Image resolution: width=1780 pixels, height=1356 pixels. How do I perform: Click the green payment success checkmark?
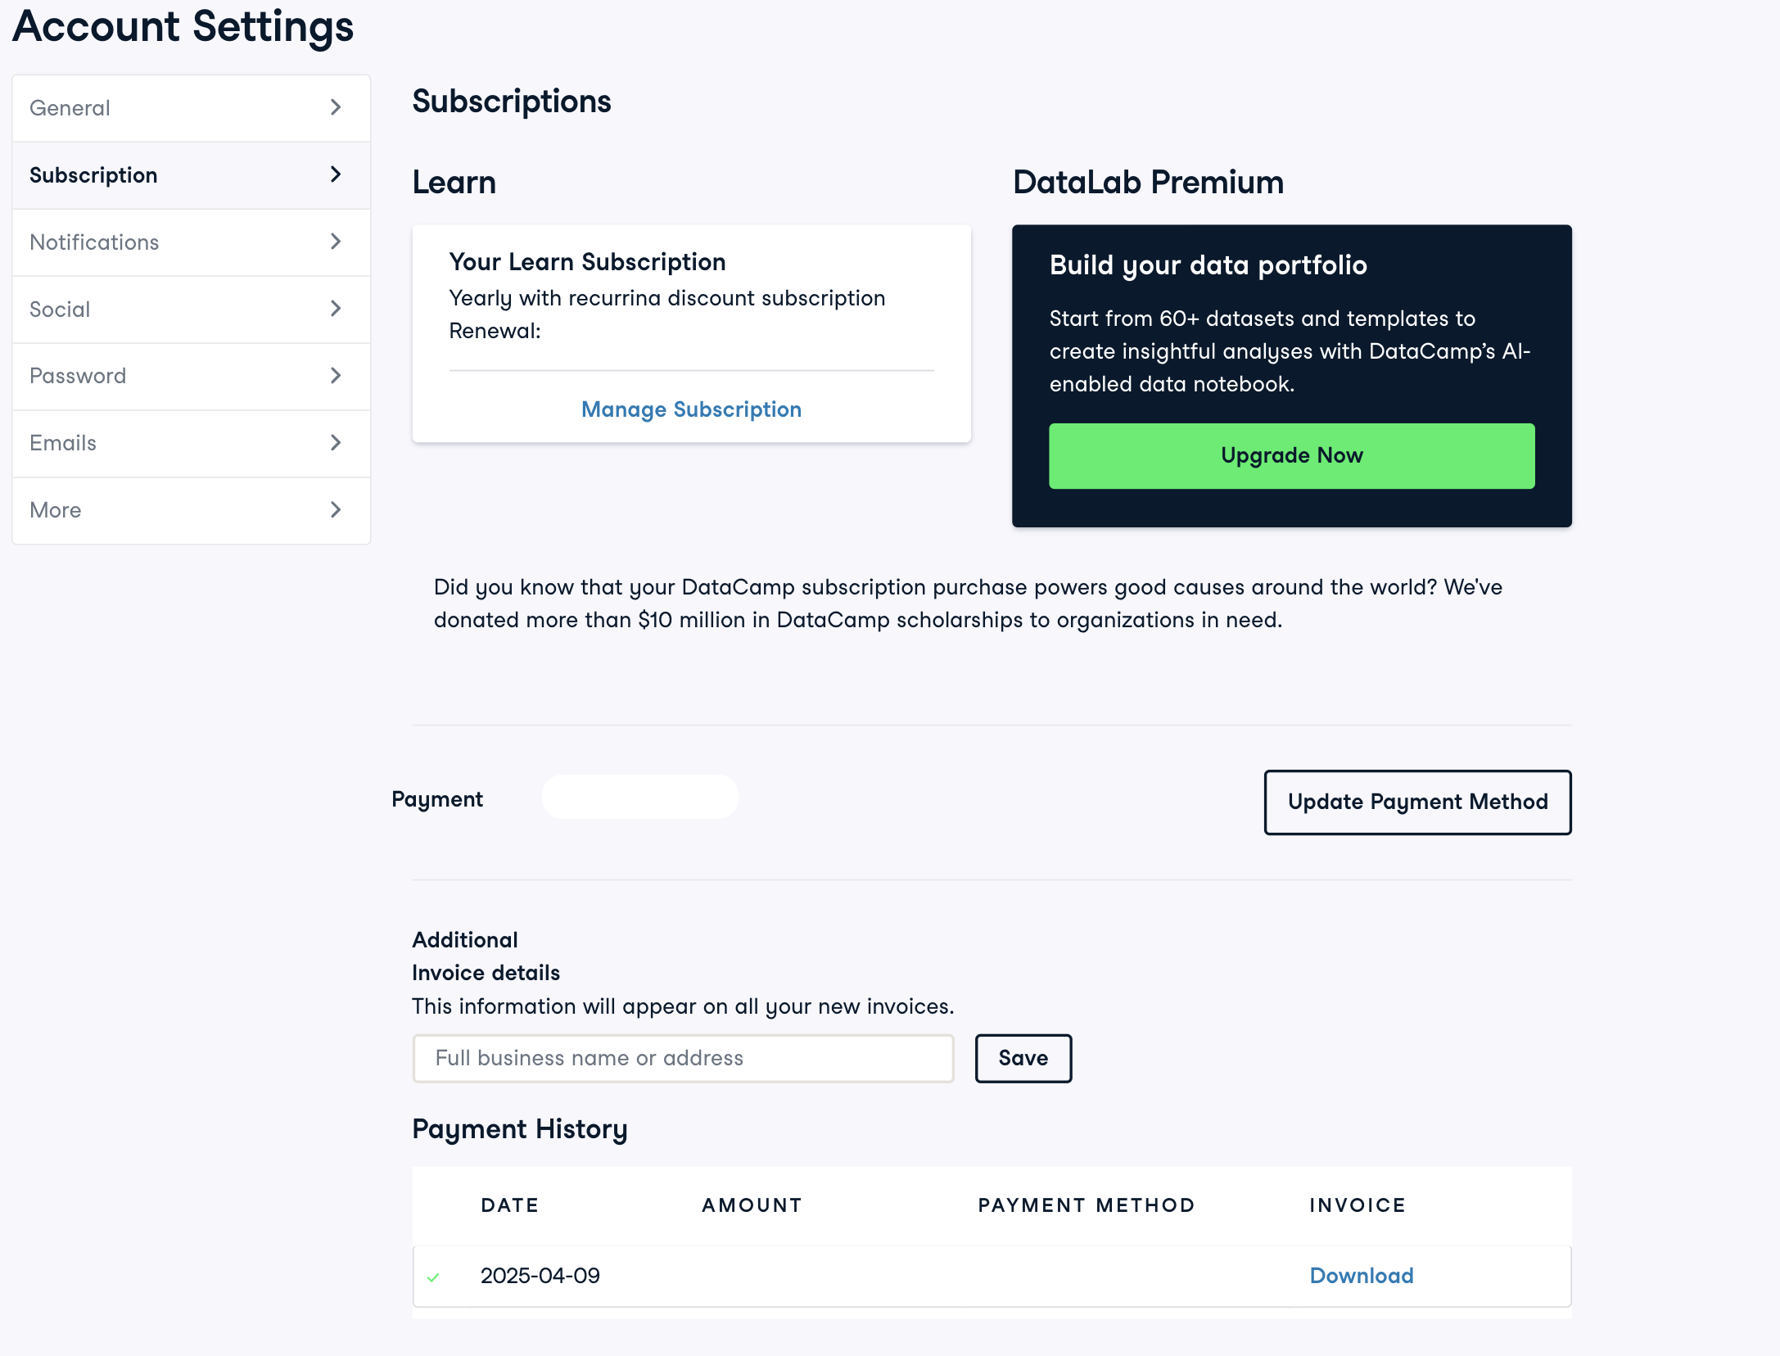434,1276
